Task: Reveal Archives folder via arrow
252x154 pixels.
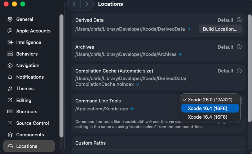Action: (x=180, y=54)
